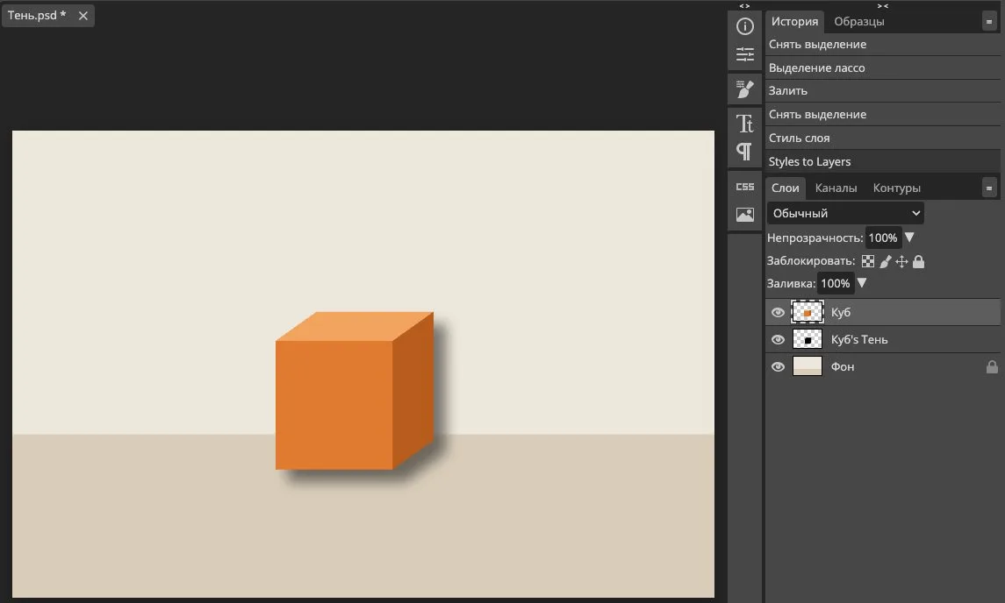Expand the side panel column arrows
Viewport: 1005px width, 603px height.
coord(744,6)
